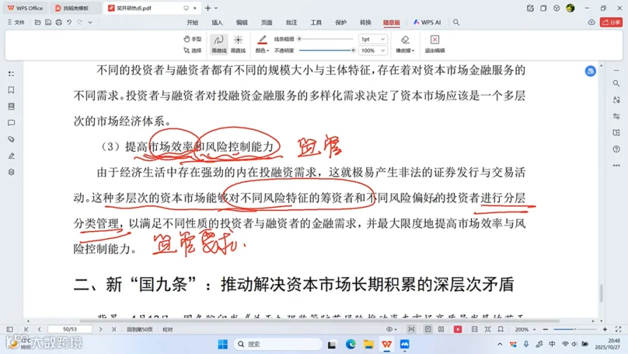This screenshot has height=354, width=628.
Task: Click the red 分享 share button
Action: point(611,22)
